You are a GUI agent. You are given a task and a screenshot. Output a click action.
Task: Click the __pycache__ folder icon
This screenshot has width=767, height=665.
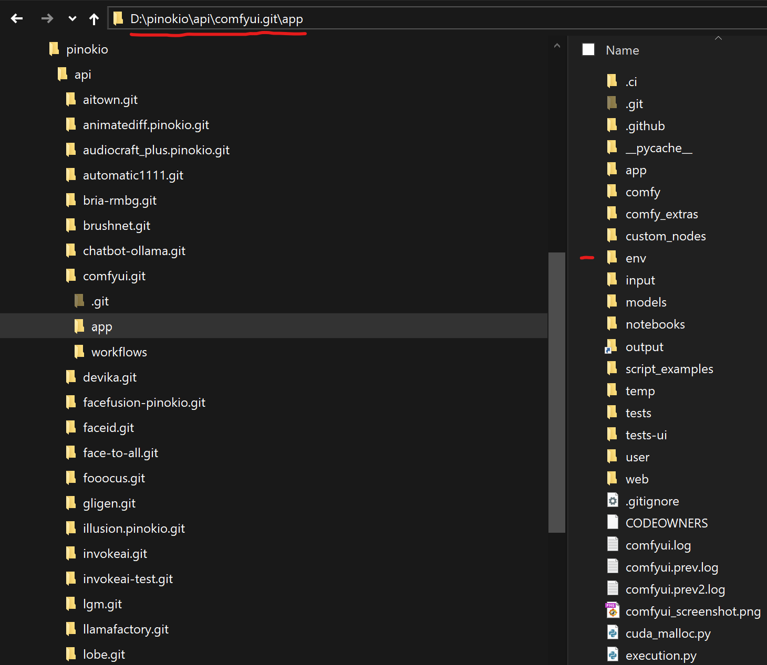tap(612, 148)
